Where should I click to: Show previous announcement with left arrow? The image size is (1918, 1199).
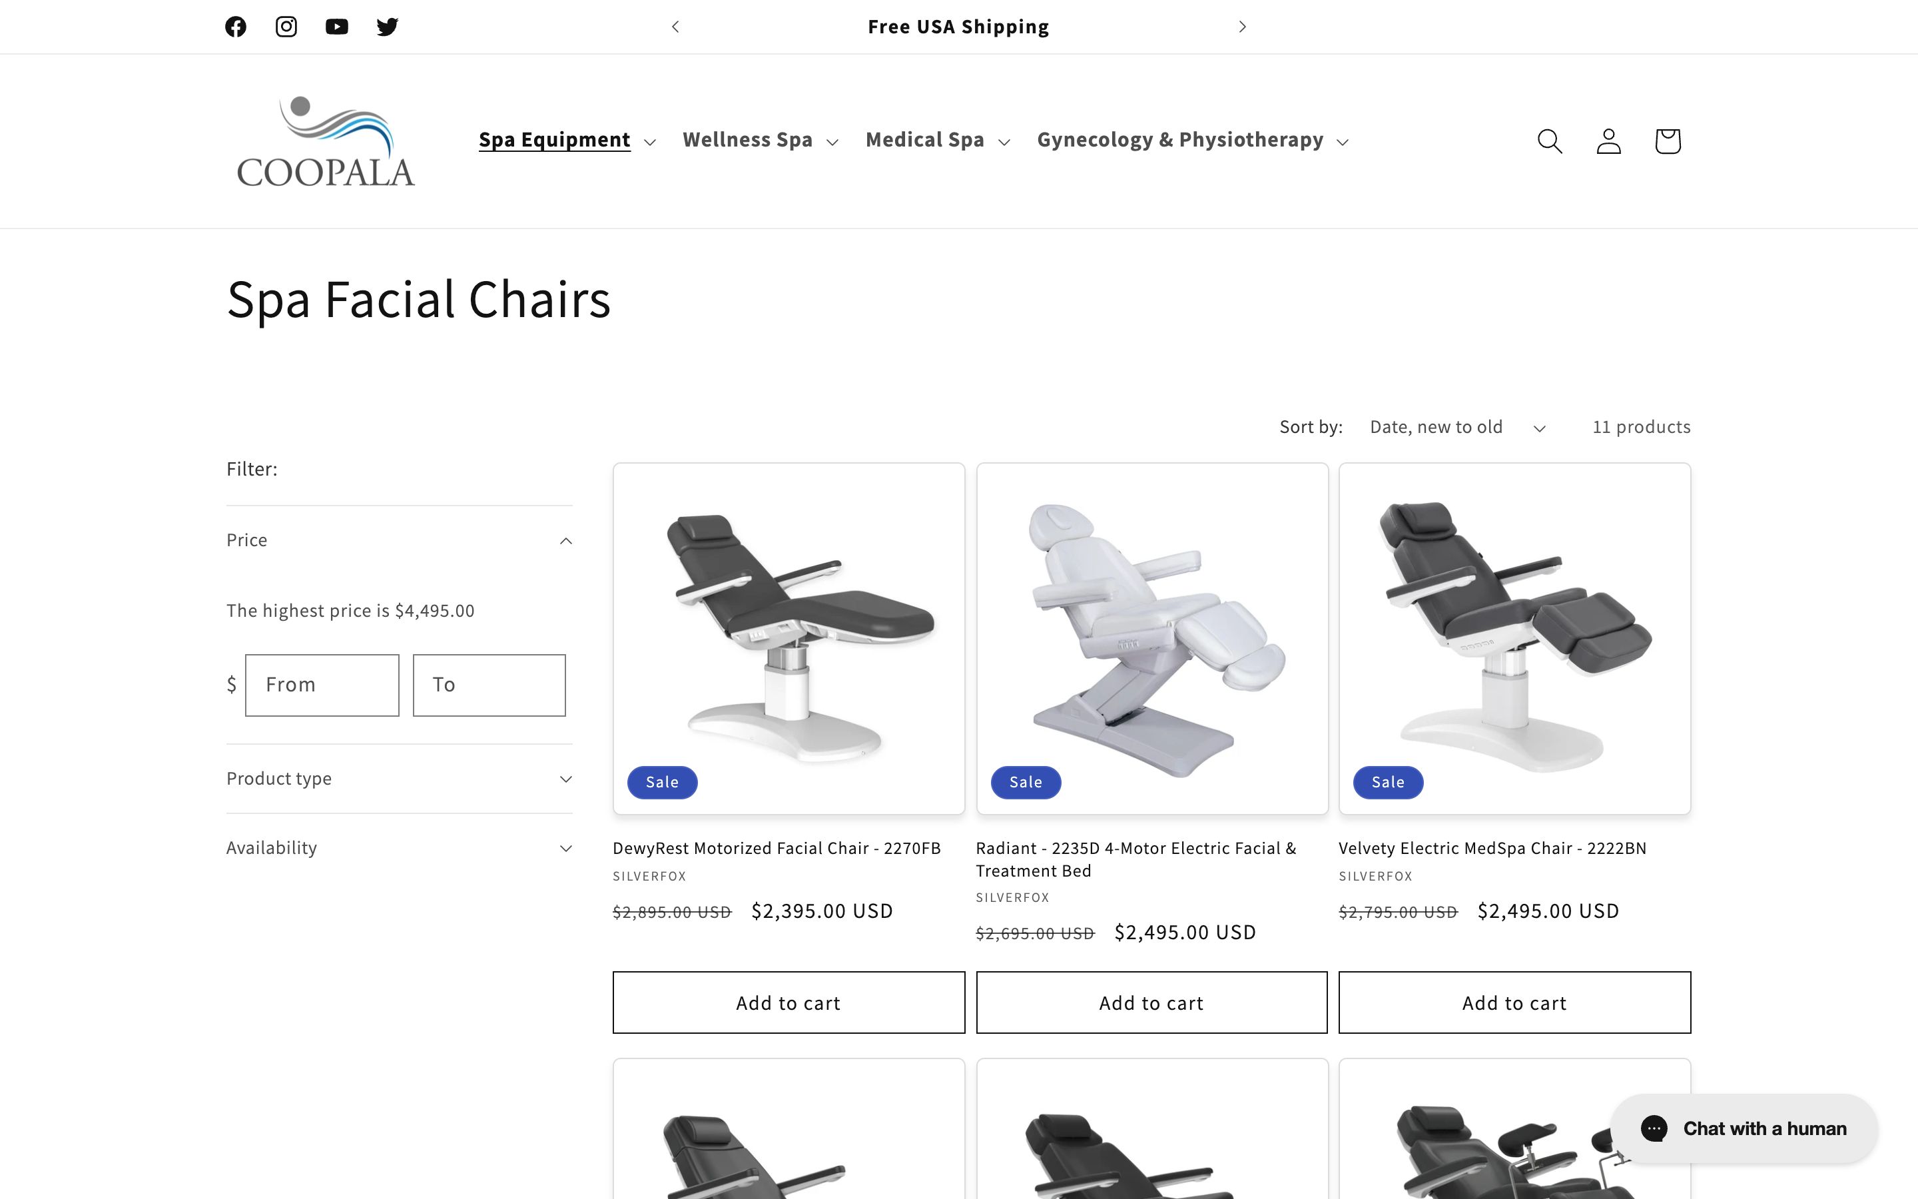[675, 26]
